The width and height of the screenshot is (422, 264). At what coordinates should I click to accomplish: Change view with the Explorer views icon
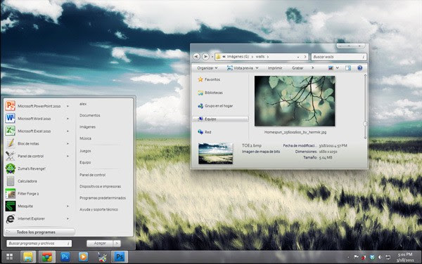coord(331,68)
